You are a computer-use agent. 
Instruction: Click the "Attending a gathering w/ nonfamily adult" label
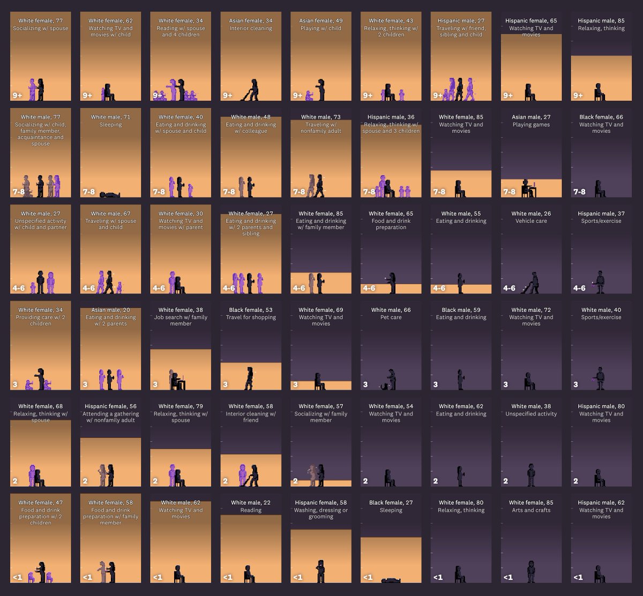click(x=111, y=417)
